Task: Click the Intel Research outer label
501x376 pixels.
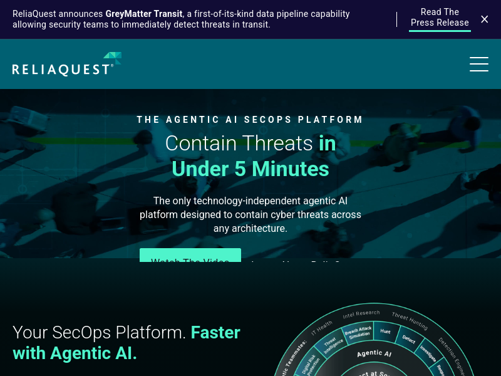Action: pyautogui.click(x=361, y=312)
